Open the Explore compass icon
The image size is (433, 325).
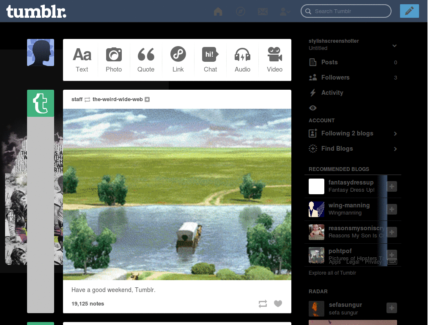coord(241,11)
